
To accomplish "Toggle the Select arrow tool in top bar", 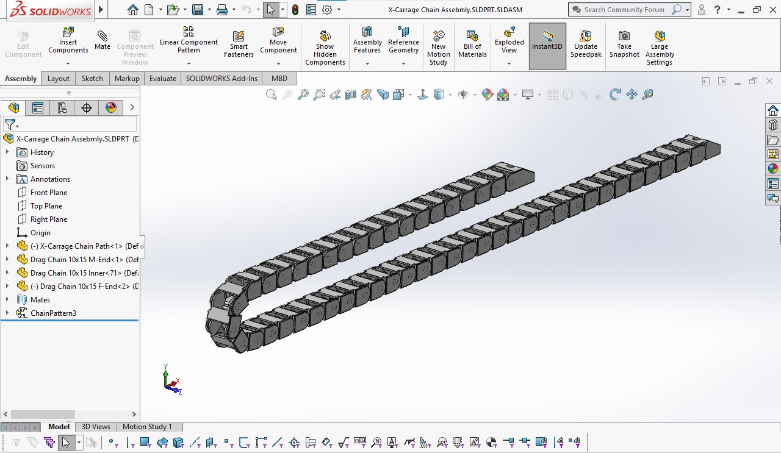I will pos(271,10).
